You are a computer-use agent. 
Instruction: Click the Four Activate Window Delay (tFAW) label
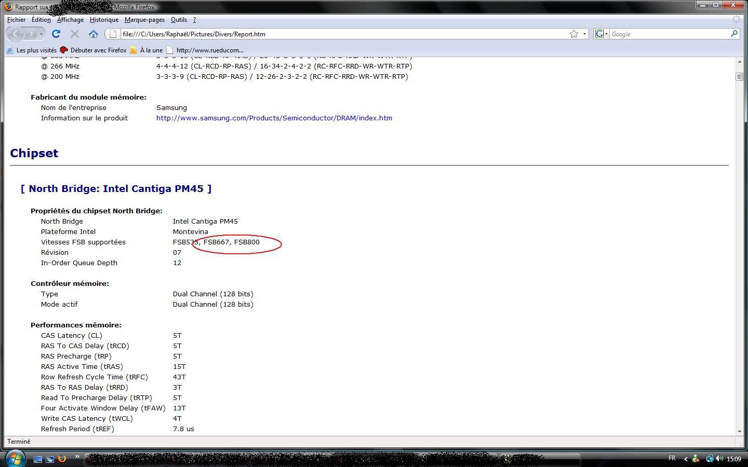click(x=103, y=408)
